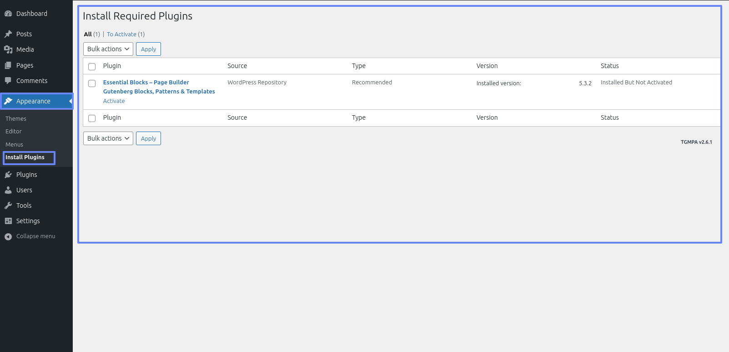Click the Install Required Plugins heading

click(x=137, y=16)
